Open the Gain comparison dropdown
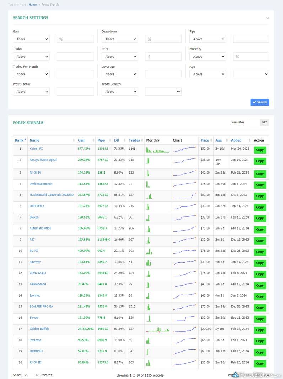 click(x=31, y=39)
